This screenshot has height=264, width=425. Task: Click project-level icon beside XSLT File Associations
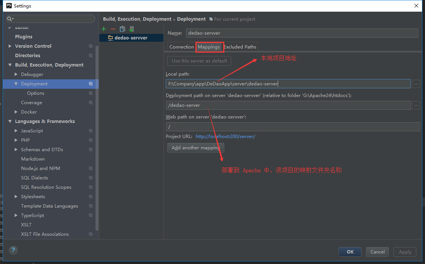click(x=91, y=234)
